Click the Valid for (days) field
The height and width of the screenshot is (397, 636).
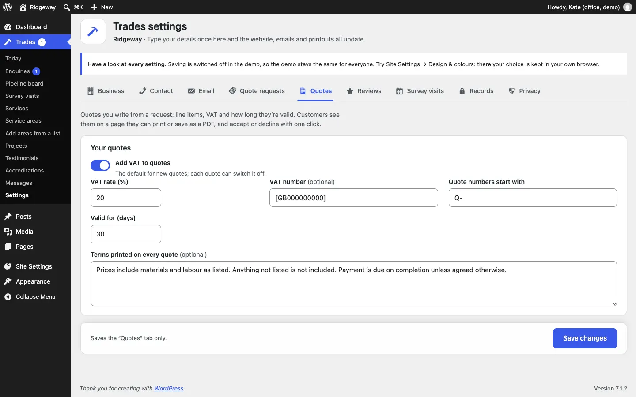[126, 234]
